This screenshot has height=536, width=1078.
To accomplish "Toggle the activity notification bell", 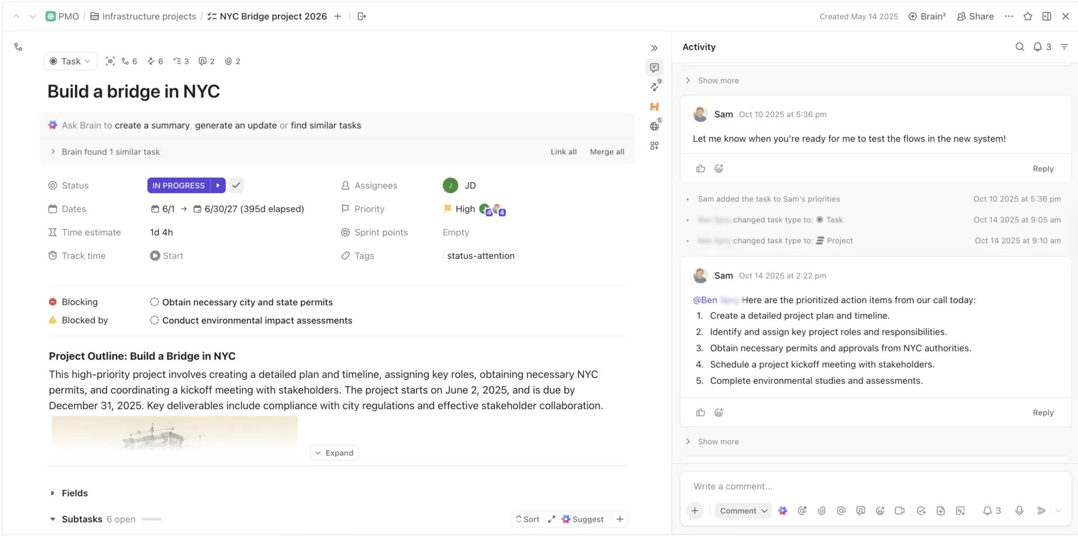I will [x=1042, y=47].
